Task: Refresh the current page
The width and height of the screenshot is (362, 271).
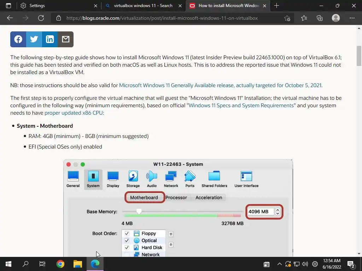Action: pyautogui.click(x=41, y=18)
